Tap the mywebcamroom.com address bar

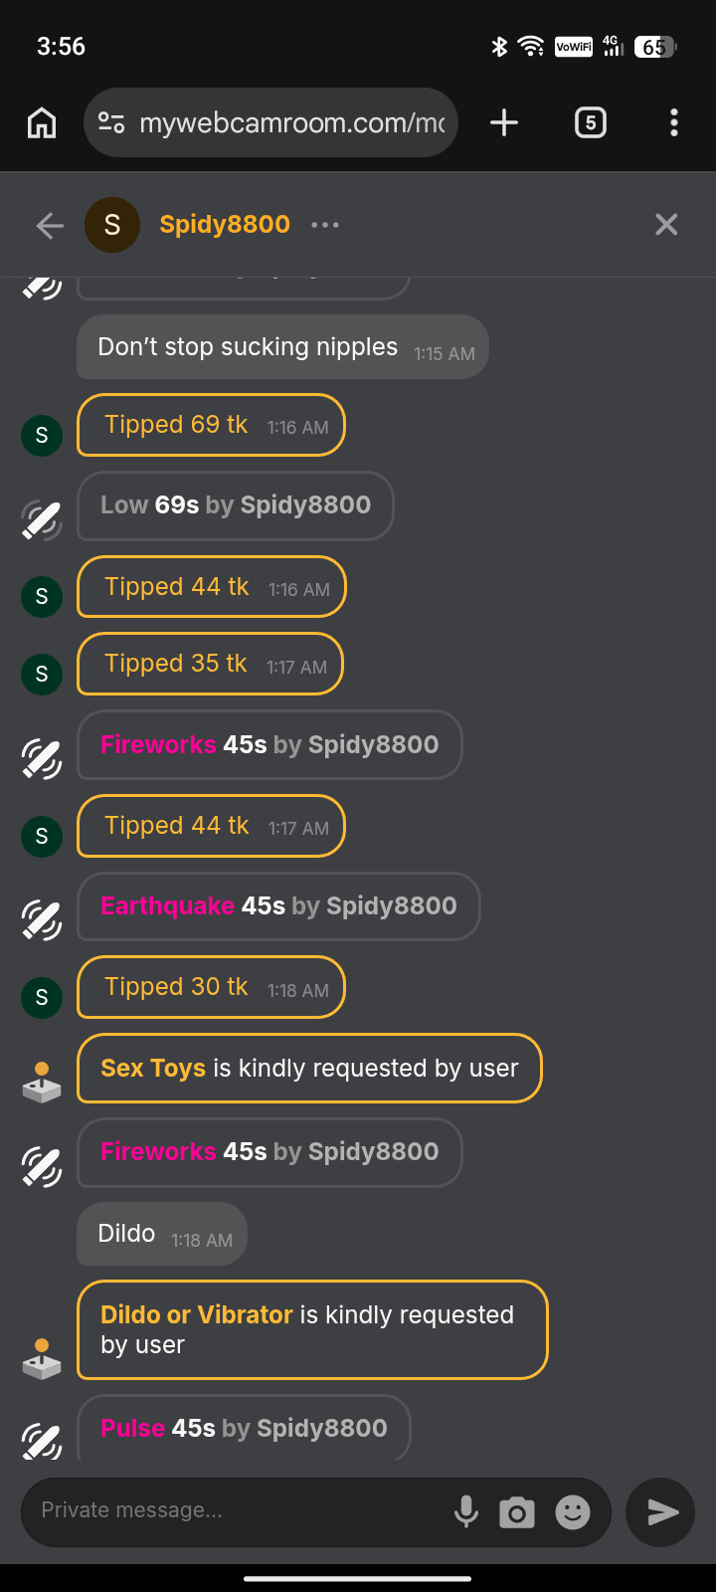pyautogui.click(x=290, y=123)
